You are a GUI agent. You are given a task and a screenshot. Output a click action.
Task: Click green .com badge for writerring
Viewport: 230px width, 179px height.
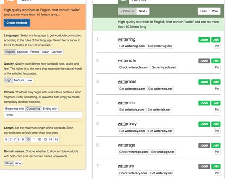[204, 40]
